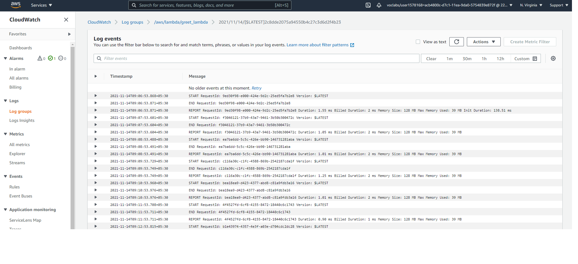Image resolution: width=578 pixels, height=264 pixels.
Task: Open In alarm page
Action: coord(17,69)
